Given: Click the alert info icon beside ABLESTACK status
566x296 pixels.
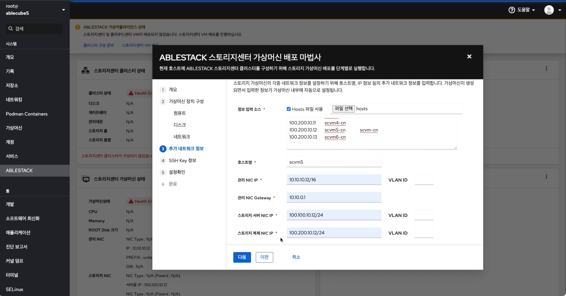Looking at the screenshot, I should [x=78, y=27].
